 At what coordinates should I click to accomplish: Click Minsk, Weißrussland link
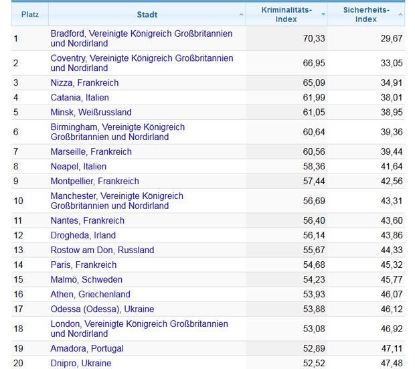click(91, 112)
